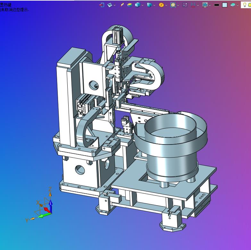Screen dimensions: 251x250
Task: Expand the shaded cube display dropdown
Action: click(142, 5)
